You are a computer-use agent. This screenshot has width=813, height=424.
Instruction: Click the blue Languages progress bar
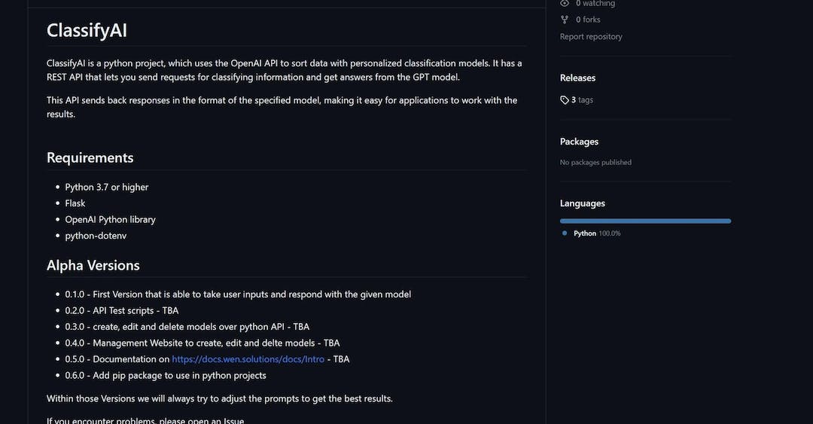645,221
